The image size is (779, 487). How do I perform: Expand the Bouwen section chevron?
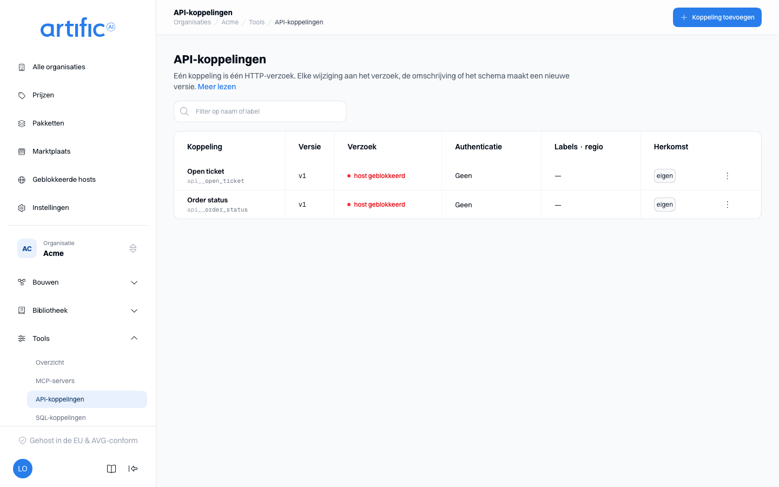pos(134,282)
